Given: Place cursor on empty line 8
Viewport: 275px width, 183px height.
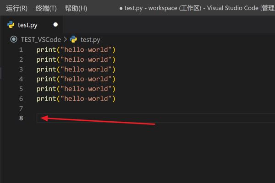Looking at the screenshot, I should 92,118.
